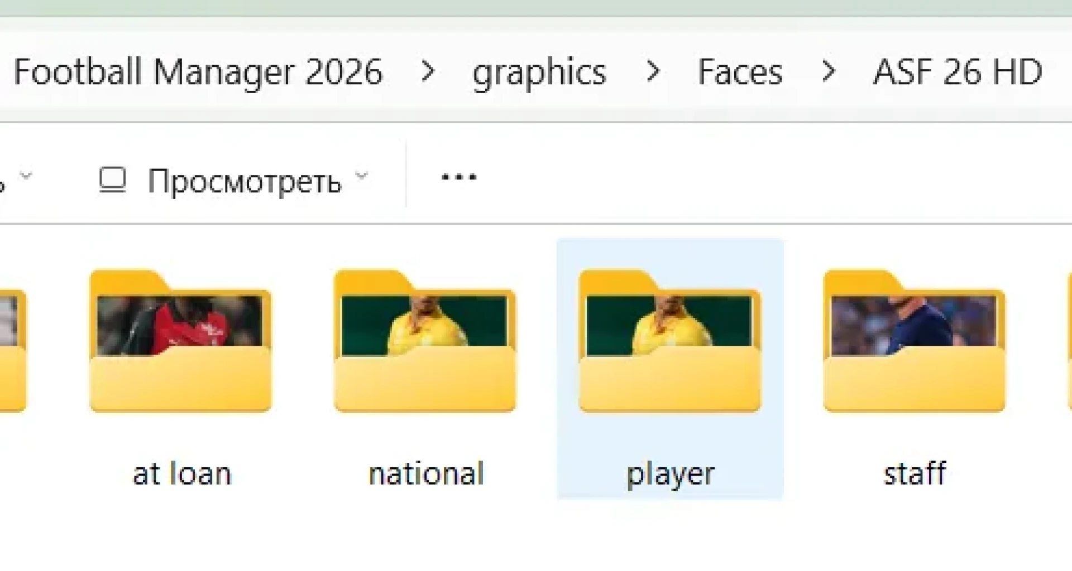Open the "at loan" folder icon

pyautogui.click(x=180, y=341)
